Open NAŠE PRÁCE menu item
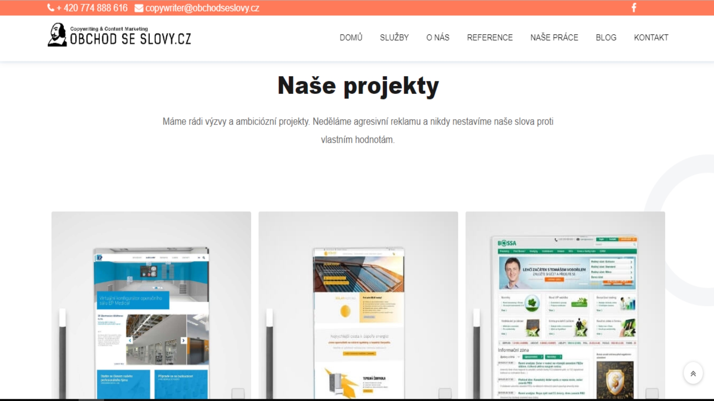This screenshot has height=401, width=714. [x=554, y=38]
